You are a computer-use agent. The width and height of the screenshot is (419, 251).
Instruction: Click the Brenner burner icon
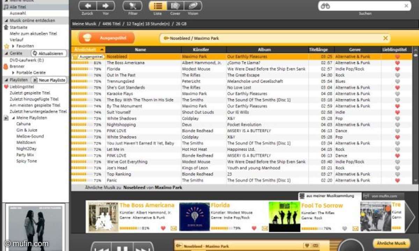6,66
